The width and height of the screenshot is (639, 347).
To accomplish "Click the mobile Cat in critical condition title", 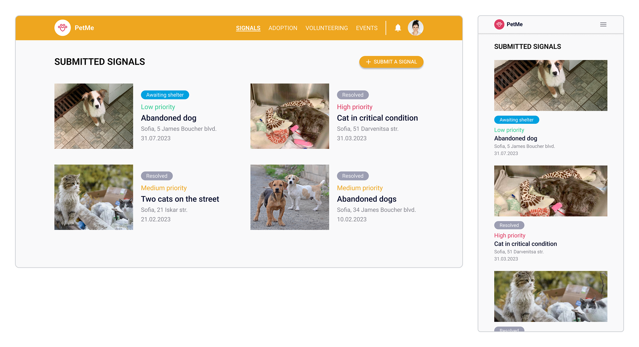I will [525, 244].
